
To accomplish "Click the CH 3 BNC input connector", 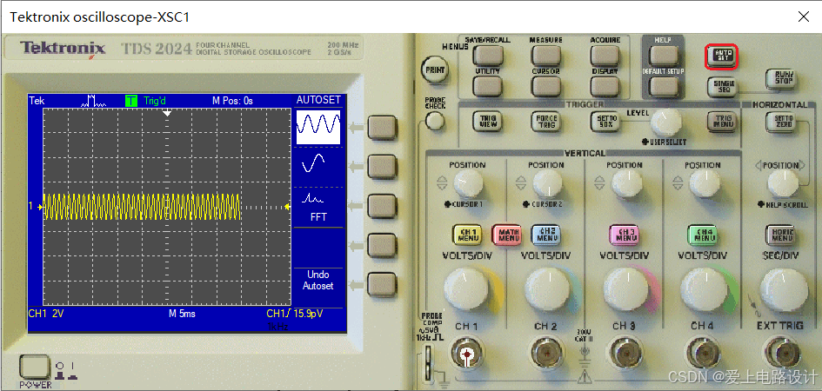I will 625,355.
